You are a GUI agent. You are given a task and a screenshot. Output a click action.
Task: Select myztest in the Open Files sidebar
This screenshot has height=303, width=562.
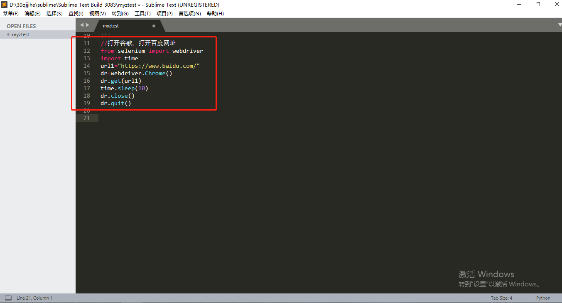pyautogui.click(x=38, y=34)
